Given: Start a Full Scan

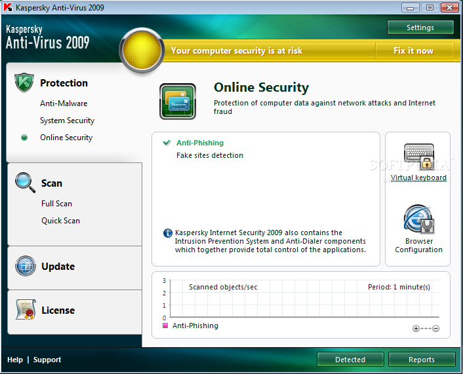Looking at the screenshot, I should click(x=56, y=204).
